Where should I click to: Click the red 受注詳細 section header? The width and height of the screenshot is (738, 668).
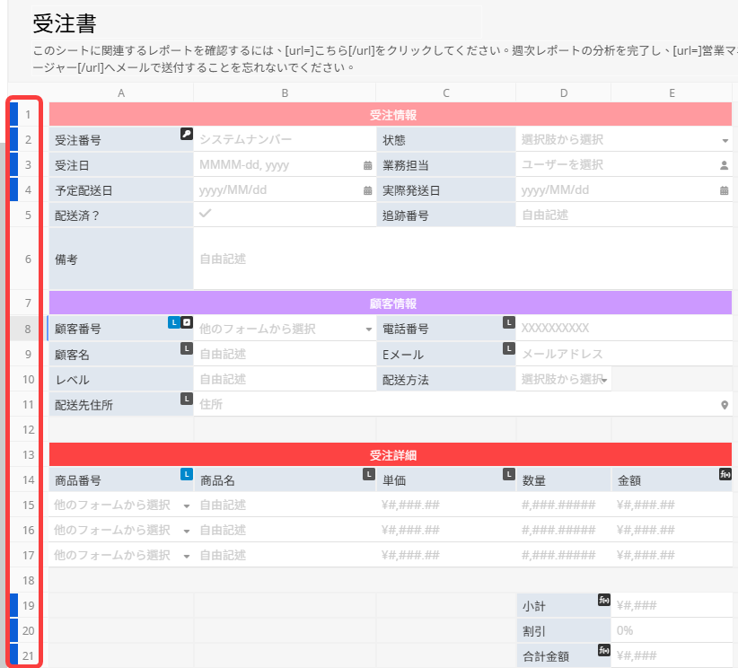(391, 455)
